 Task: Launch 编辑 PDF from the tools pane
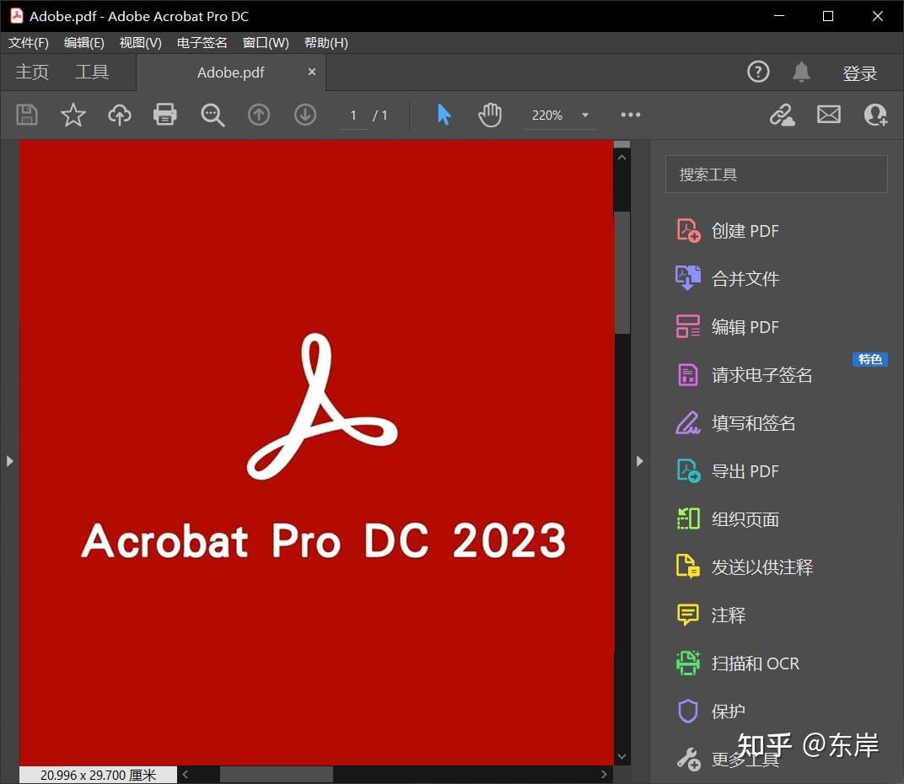(x=745, y=326)
